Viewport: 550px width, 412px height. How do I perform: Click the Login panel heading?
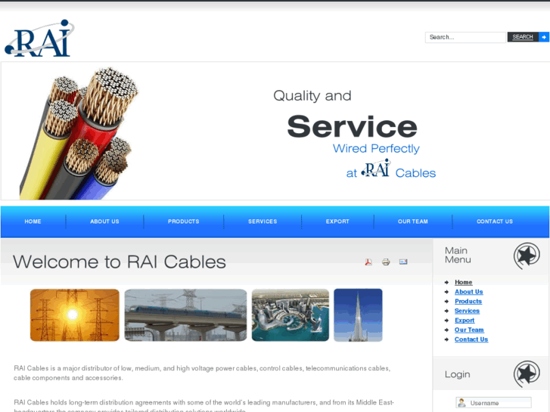[x=458, y=374]
